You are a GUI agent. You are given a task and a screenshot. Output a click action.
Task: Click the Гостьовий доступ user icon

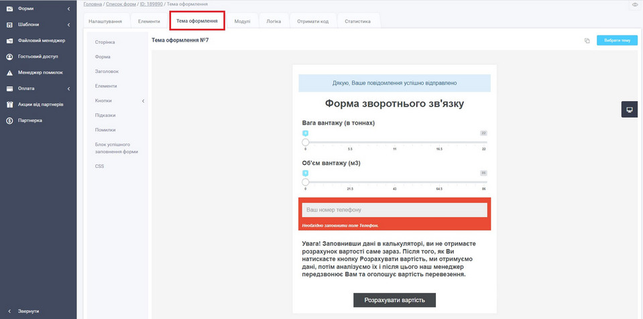point(9,56)
